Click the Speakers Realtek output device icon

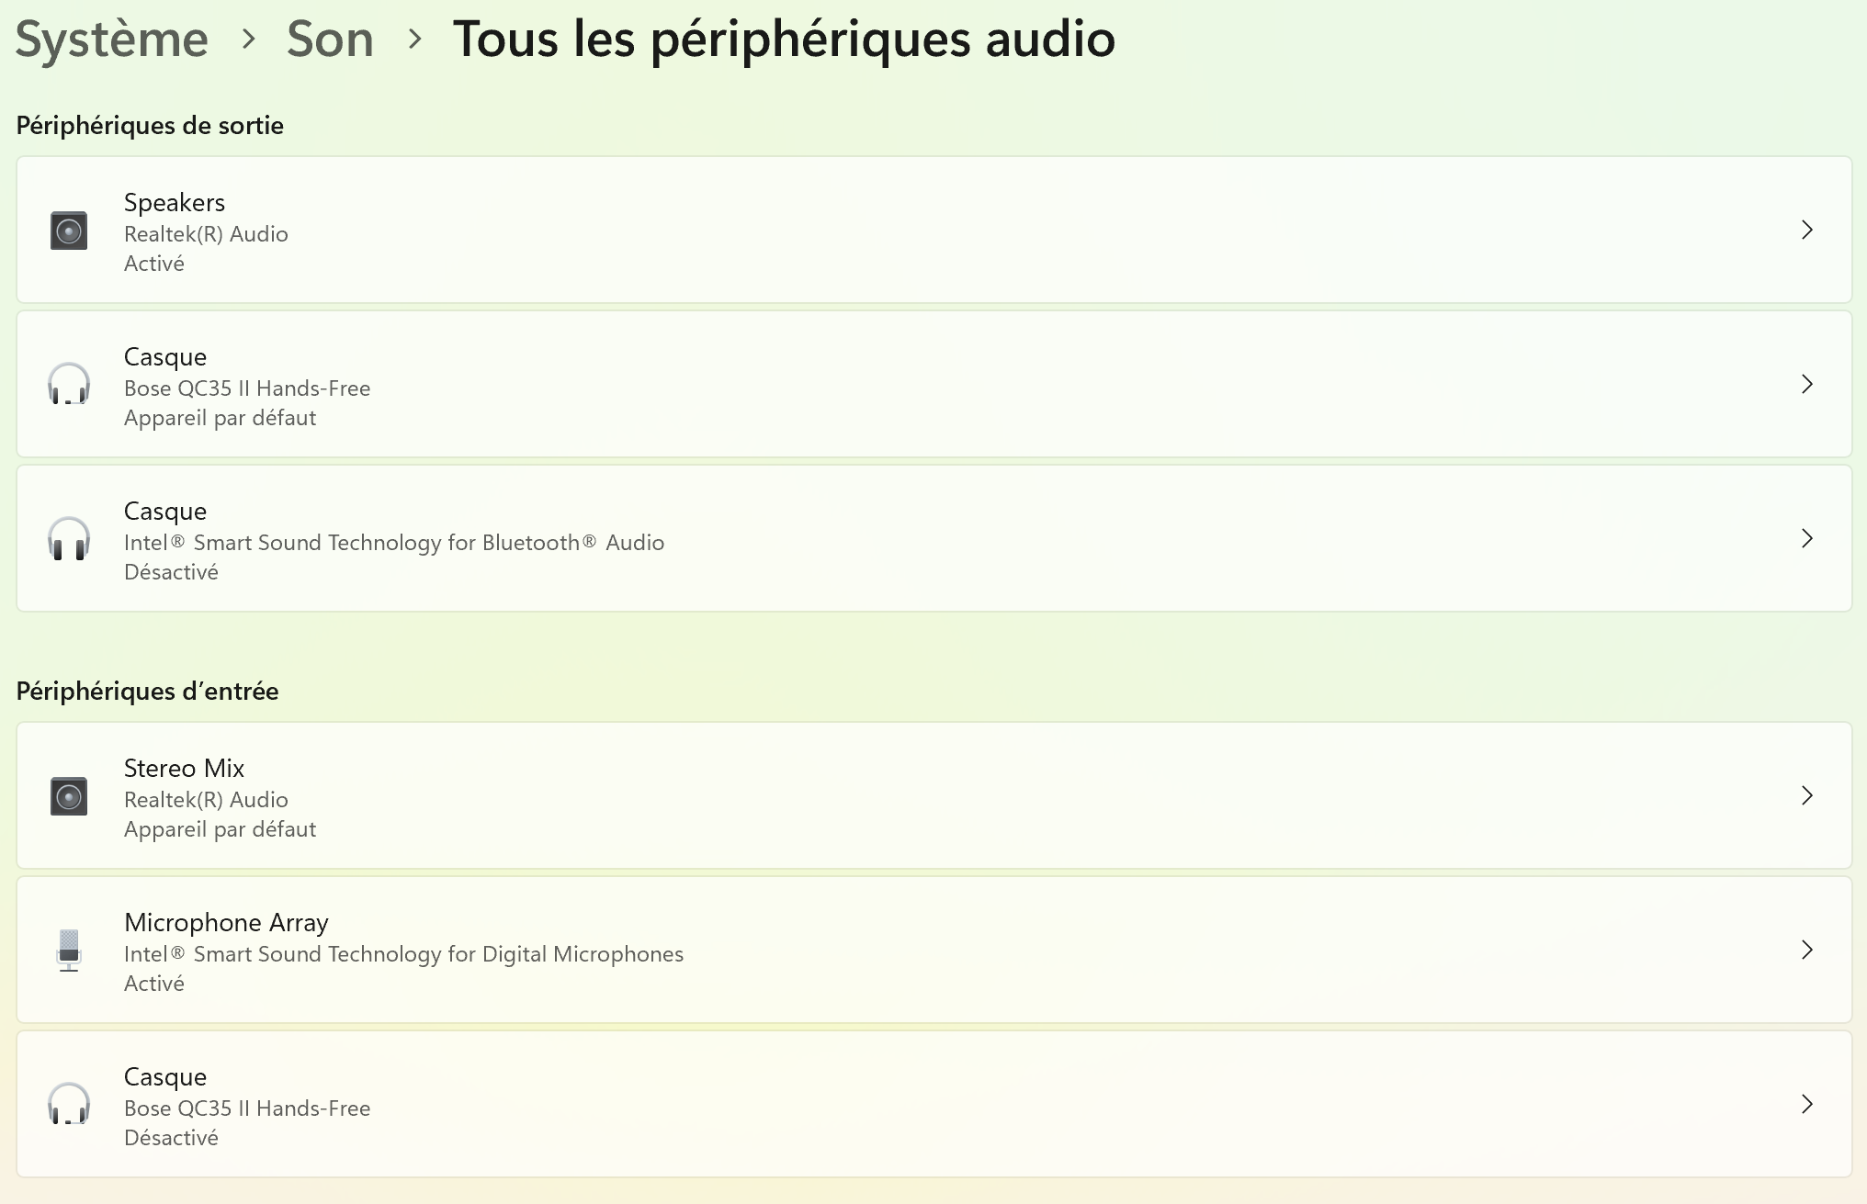coord(69,231)
